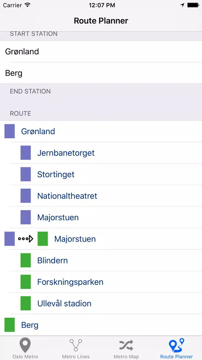This screenshot has height=360, width=202.
Task: Click the purple swatch beside Grønland route stop
Action: (9, 131)
